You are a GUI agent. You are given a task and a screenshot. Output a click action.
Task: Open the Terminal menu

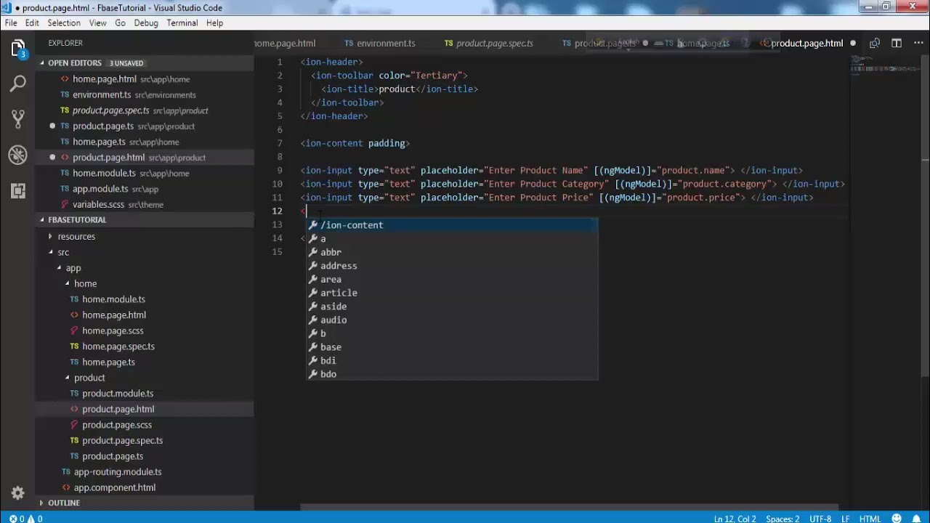point(182,23)
